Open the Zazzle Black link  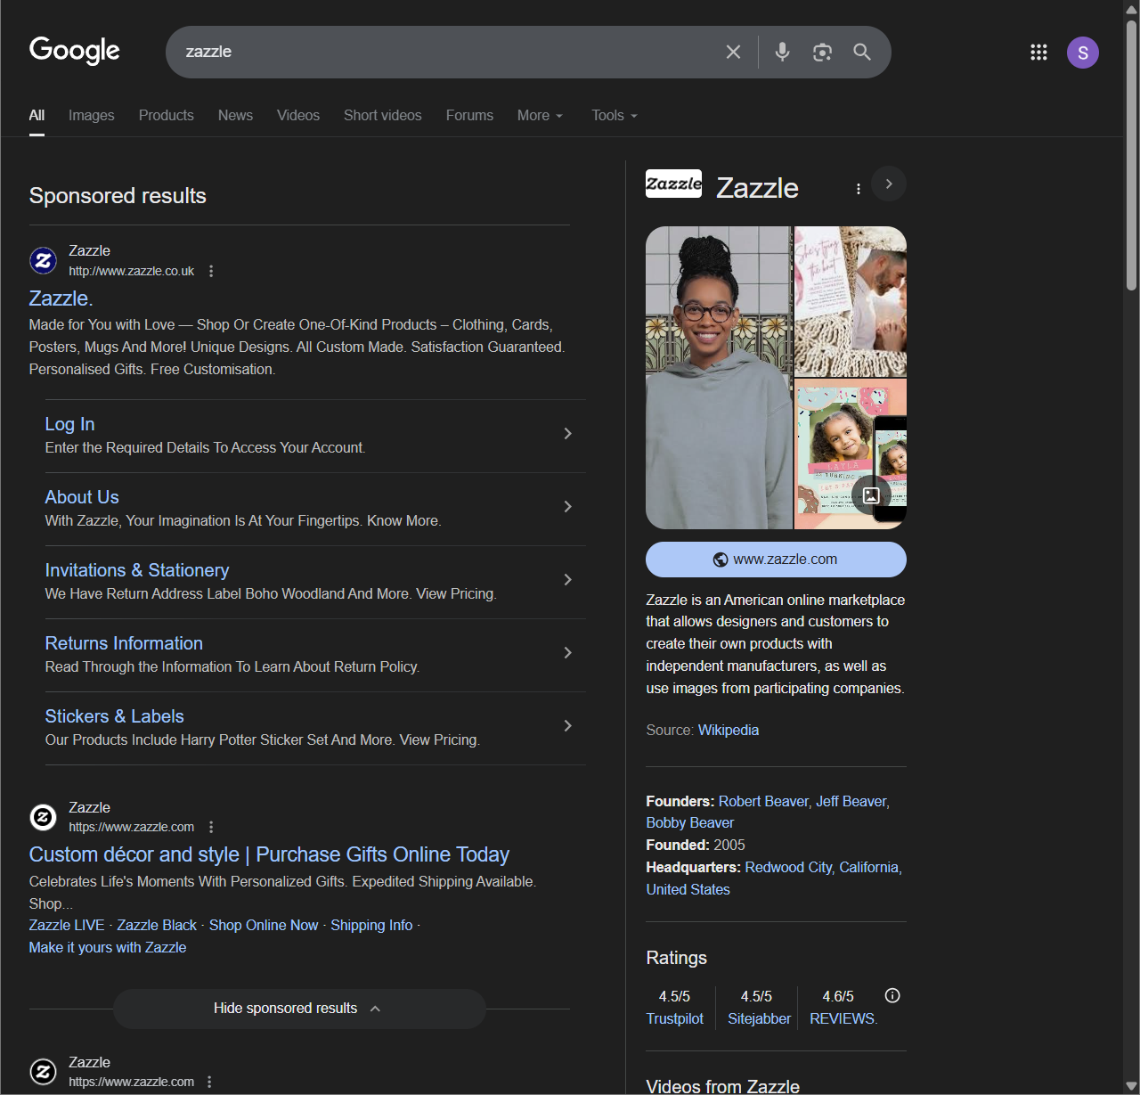[157, 925]
